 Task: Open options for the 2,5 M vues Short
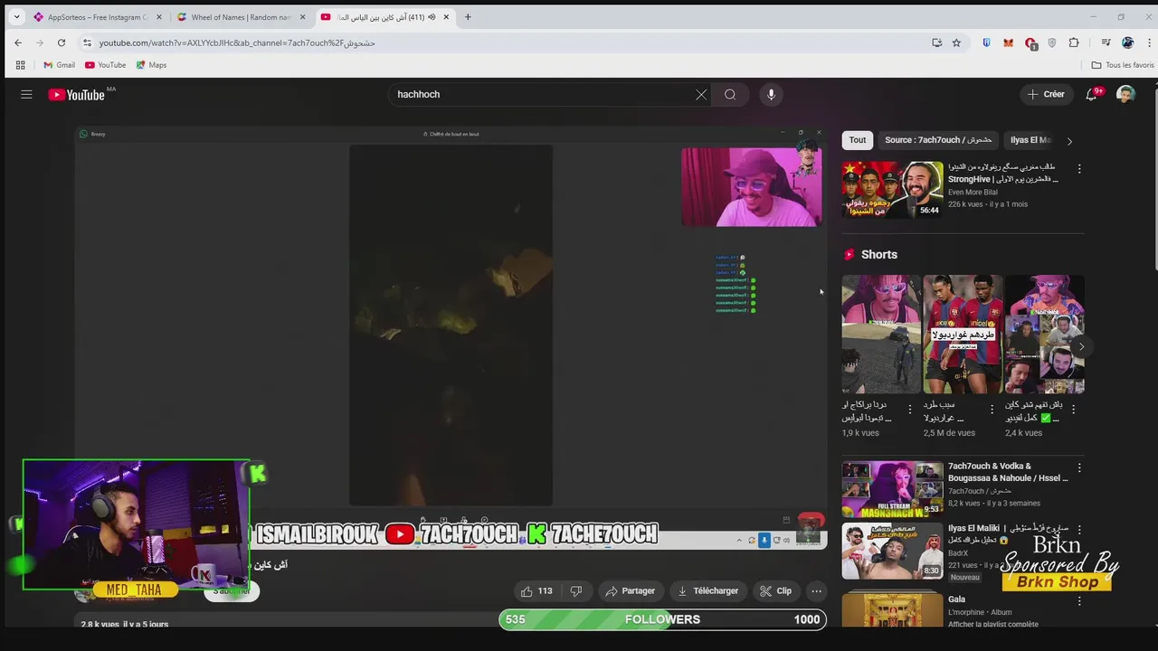point(992,410)
